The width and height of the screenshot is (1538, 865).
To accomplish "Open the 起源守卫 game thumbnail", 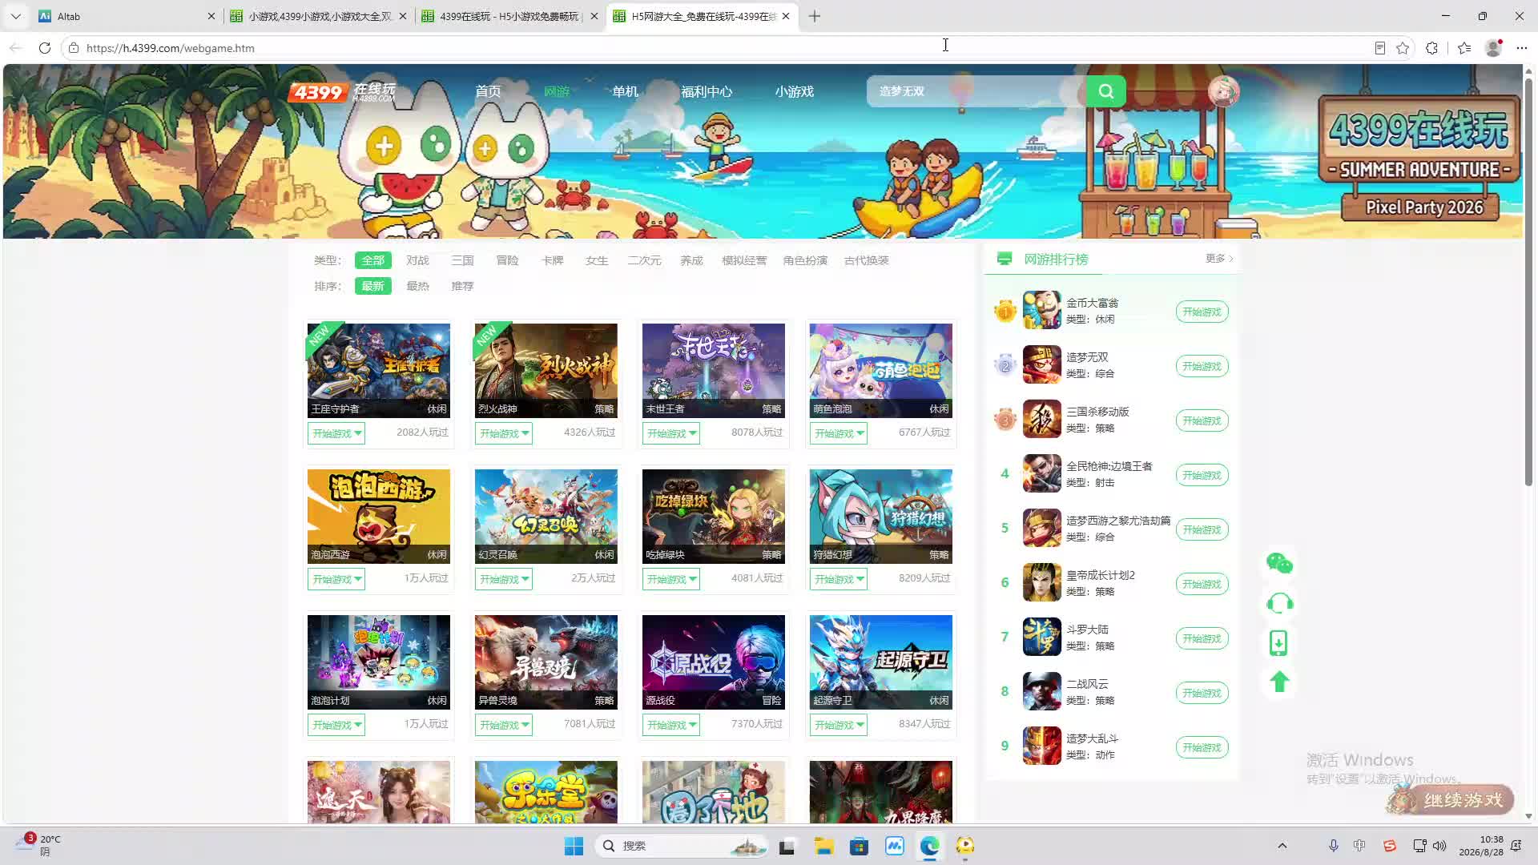I will point(880,662).
